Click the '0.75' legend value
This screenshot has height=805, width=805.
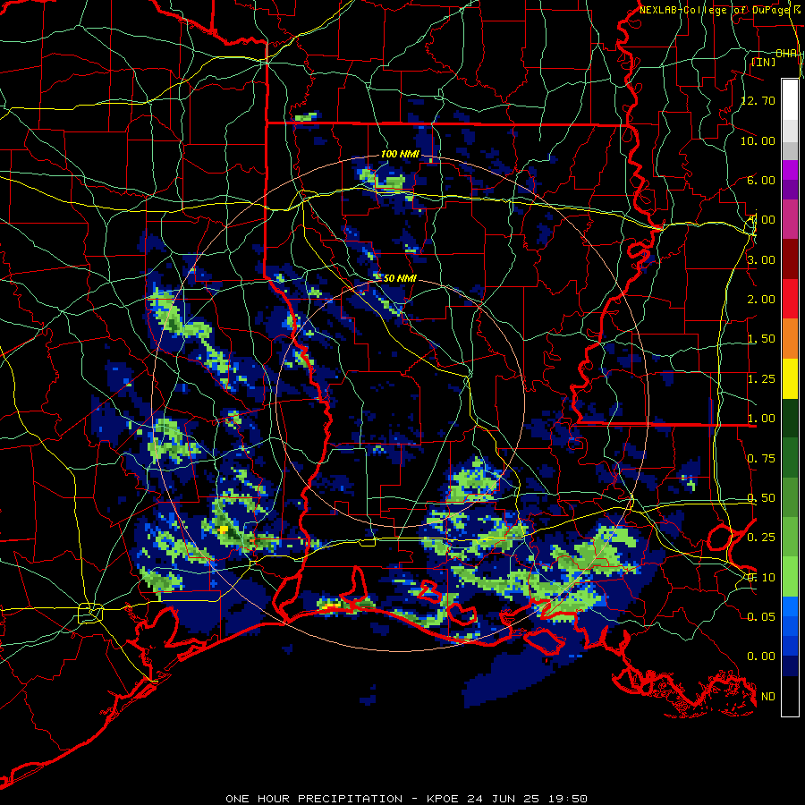click(761, 459)
